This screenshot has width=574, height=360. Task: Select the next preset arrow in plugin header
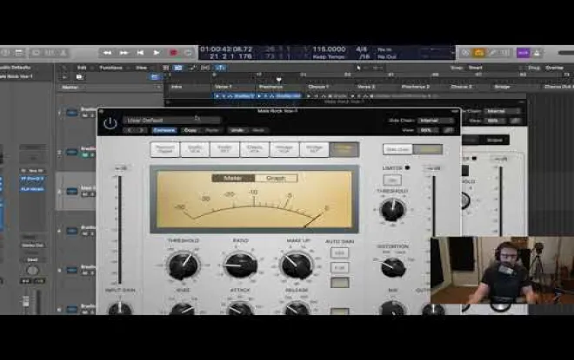pos(142,130)
